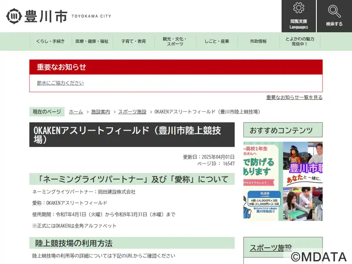Click the 現在のページ breadcrumb label
This screenshot has width=352, height=264.
(47, 112)
